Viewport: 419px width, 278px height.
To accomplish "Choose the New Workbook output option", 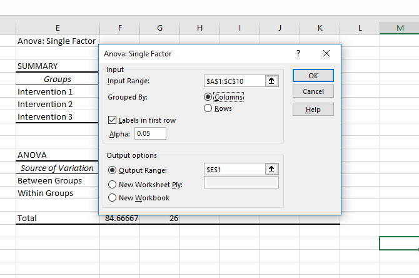I will 113,198.
